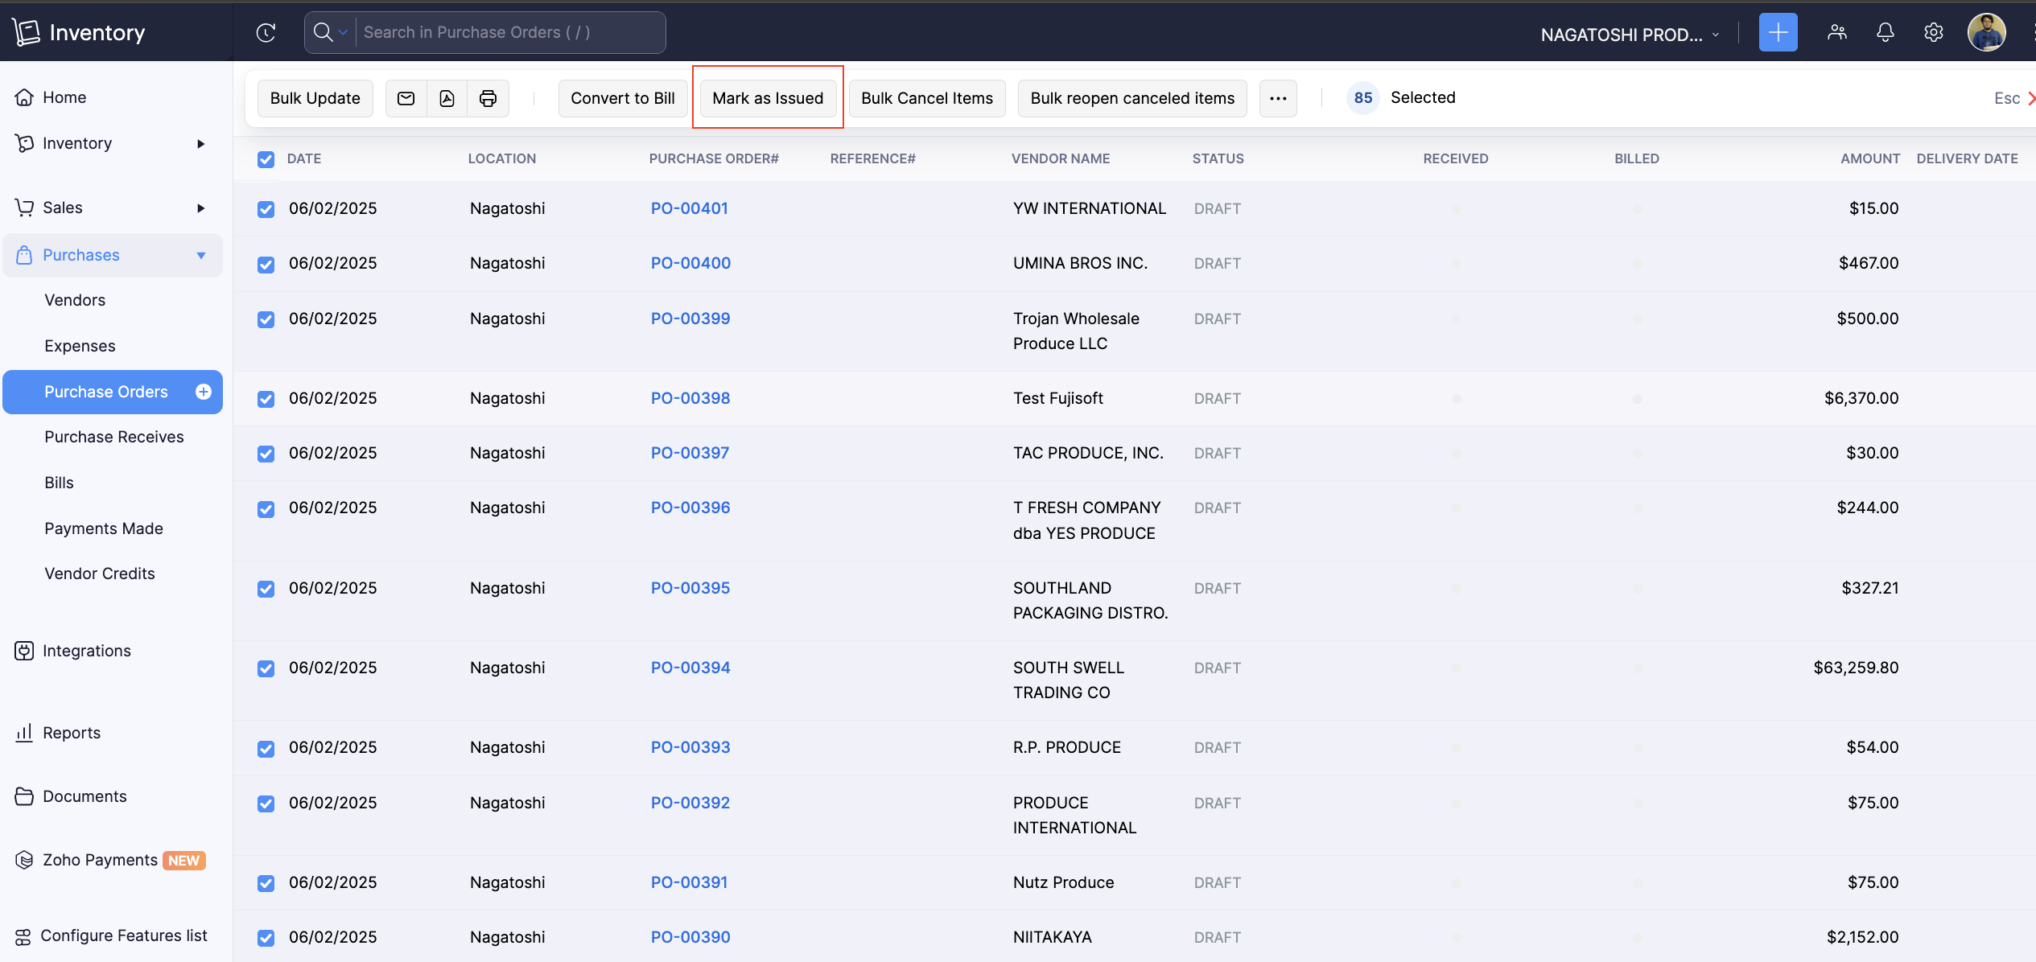Open purchase order PO-00393 link
The width and height of the screenshot is (2036, 962).
pyautogui.click(x=690, y=747)
